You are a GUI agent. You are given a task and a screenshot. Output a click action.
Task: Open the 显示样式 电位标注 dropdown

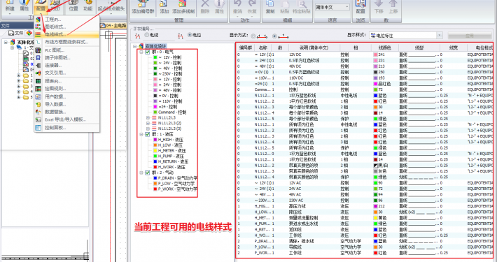click(x=440, y=36)
